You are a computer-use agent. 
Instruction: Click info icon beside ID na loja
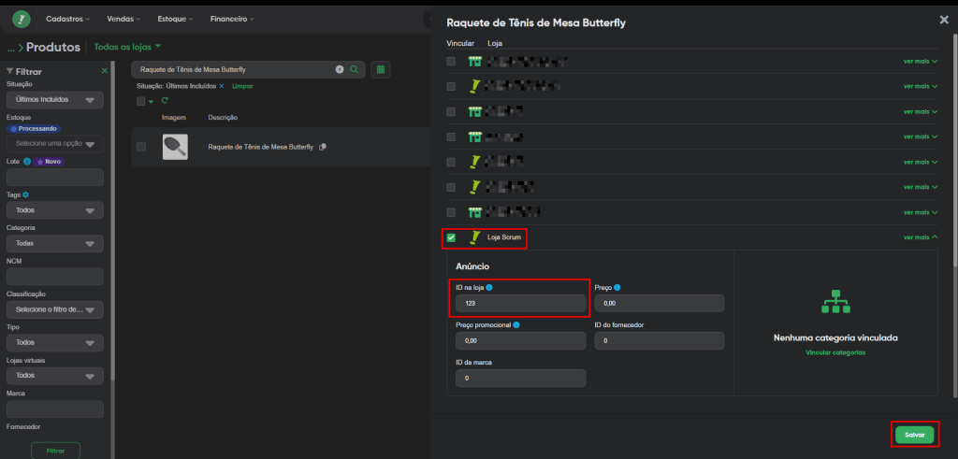tap(489, 288)
